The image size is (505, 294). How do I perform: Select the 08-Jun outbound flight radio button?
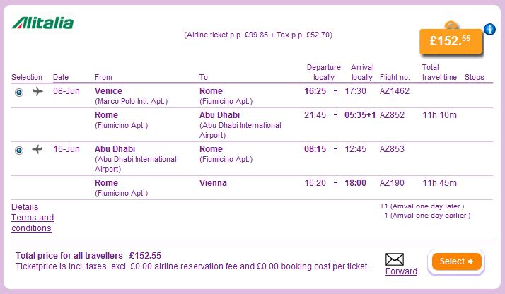point(19,92)
